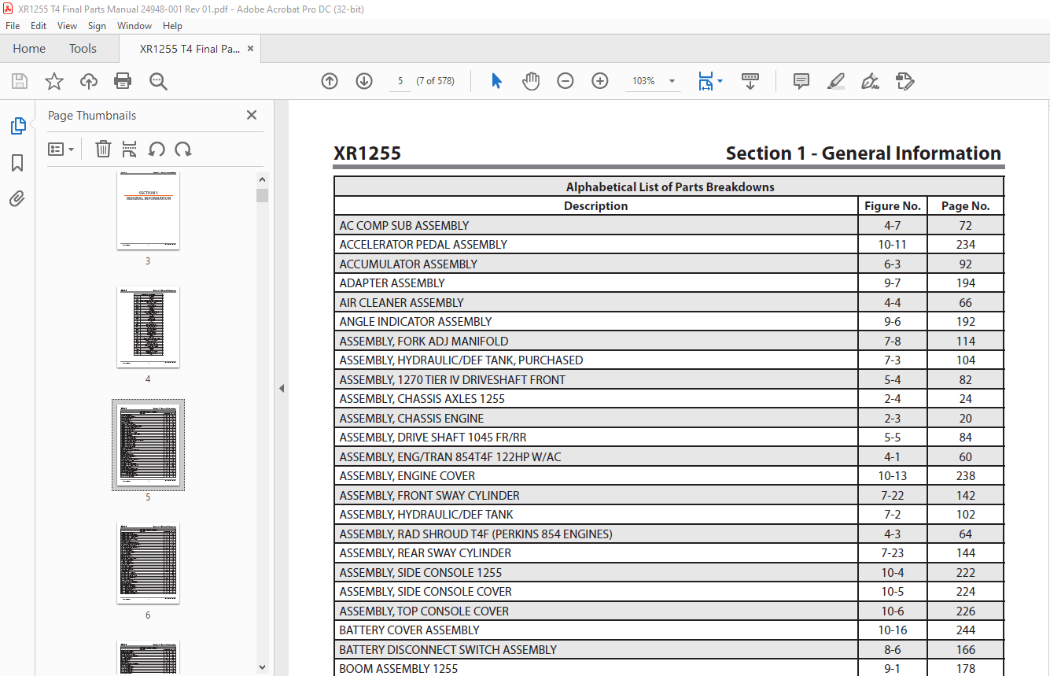Image resolution: width=1050 pixels, height=676 pixels.
Task: Open the Help menu
Action: point(172,26)
